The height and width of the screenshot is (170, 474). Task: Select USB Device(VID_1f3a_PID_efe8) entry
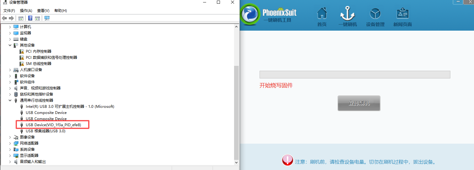click(53, 125)
